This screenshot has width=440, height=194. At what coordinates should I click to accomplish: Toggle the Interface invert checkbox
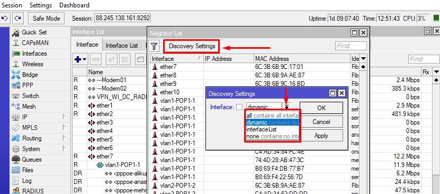pyautogui.click(x=239, y=107)
